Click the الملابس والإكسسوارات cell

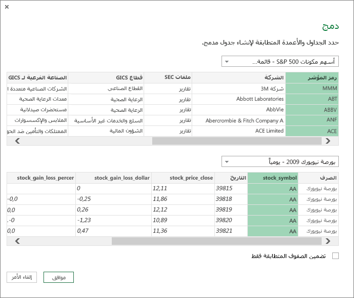[x=37, y=120]
